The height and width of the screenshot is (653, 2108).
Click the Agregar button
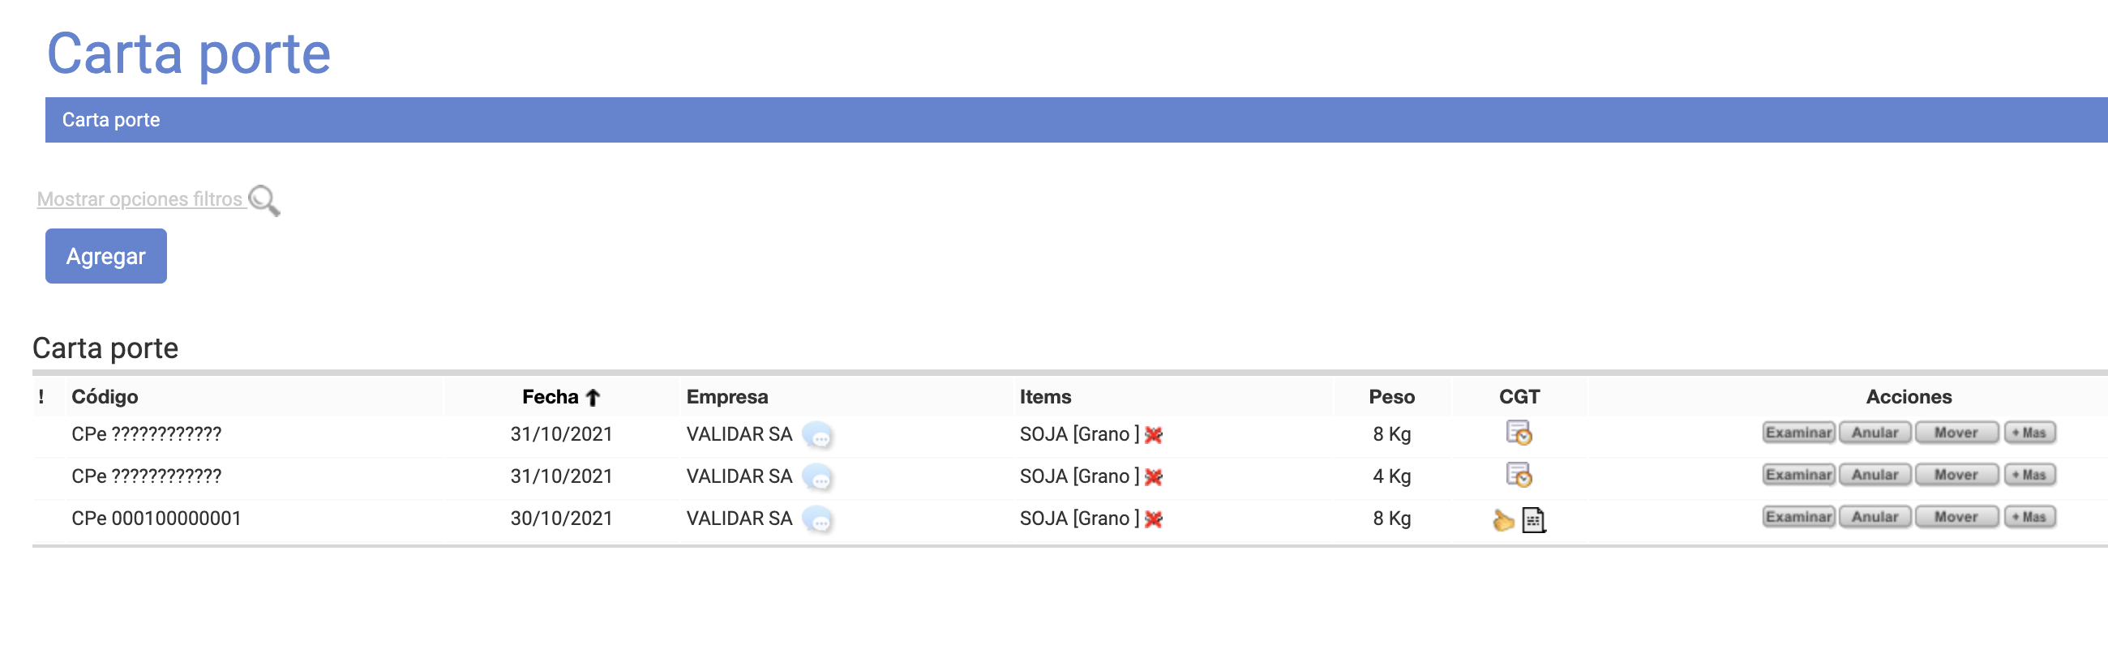[x=106, y=257]
